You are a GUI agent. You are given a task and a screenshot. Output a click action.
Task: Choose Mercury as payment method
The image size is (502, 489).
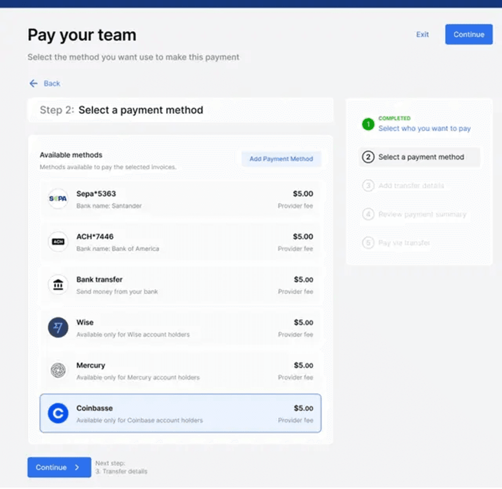[x=180, y=371]
